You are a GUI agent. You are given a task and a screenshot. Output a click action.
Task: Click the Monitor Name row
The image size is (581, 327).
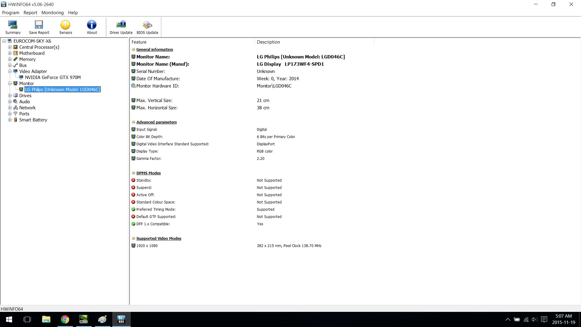(153, 57)
